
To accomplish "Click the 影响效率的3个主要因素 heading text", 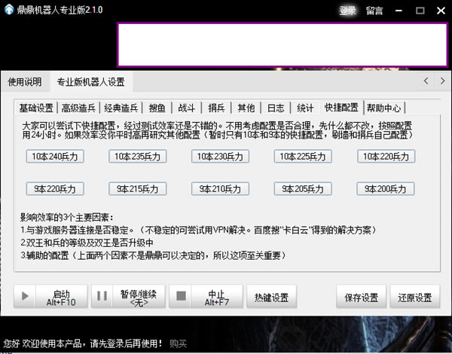I will tap(67, 217).
